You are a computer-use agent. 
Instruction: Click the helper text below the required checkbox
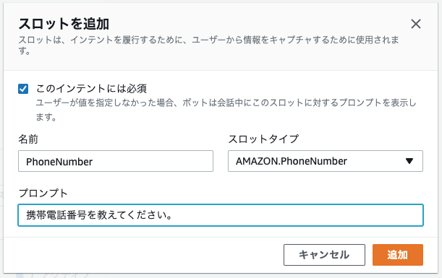coord(226,110)
